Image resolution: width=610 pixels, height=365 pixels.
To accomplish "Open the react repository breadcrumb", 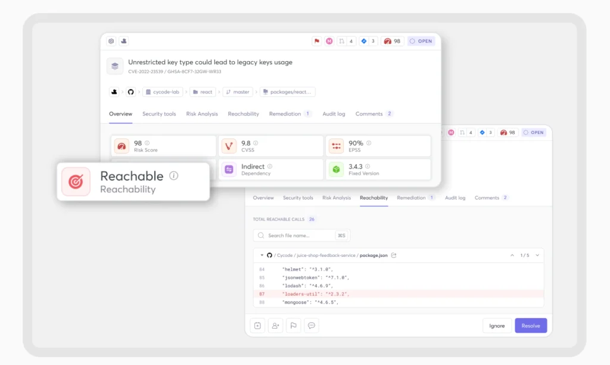I will pyautogui.click(x=203, y=92).
